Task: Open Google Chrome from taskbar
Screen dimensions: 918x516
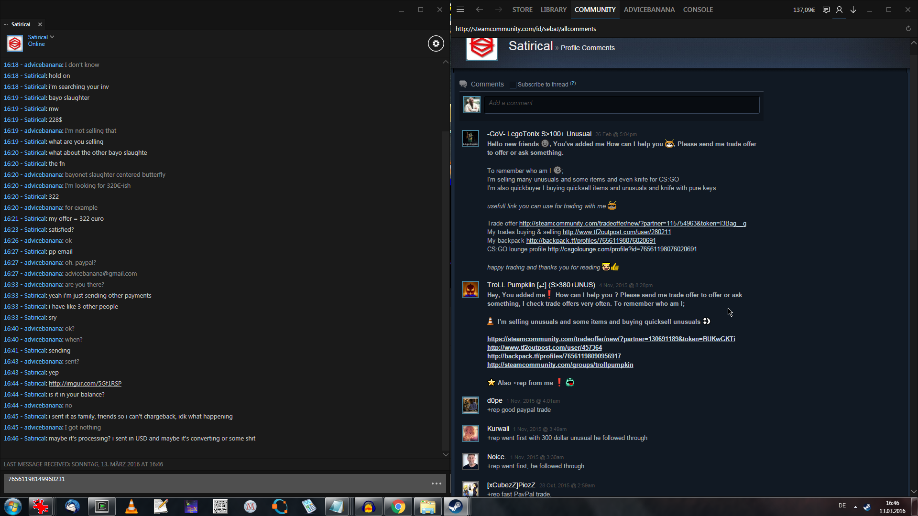Action: click(398, 506)
